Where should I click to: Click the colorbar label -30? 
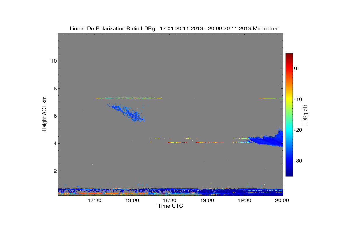pos(298,161)
